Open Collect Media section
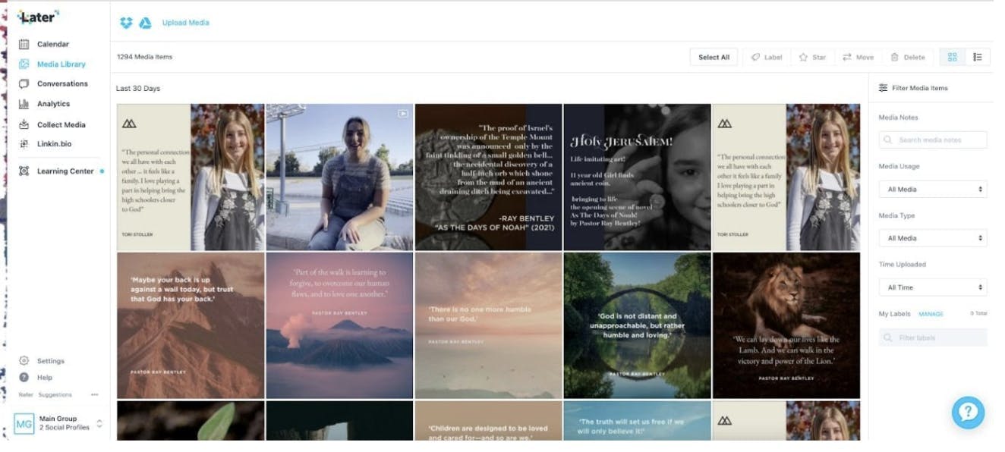1005x452 pixels. [61, 124]
